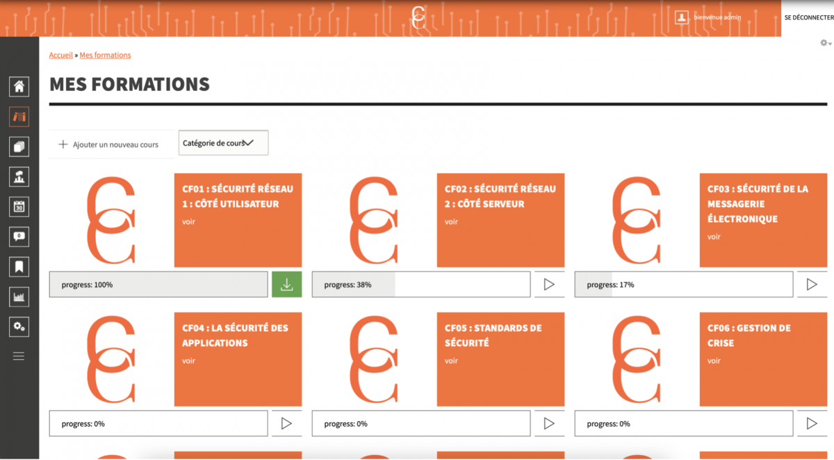Open the Catégorie de cours dropdown

(222, 142)
